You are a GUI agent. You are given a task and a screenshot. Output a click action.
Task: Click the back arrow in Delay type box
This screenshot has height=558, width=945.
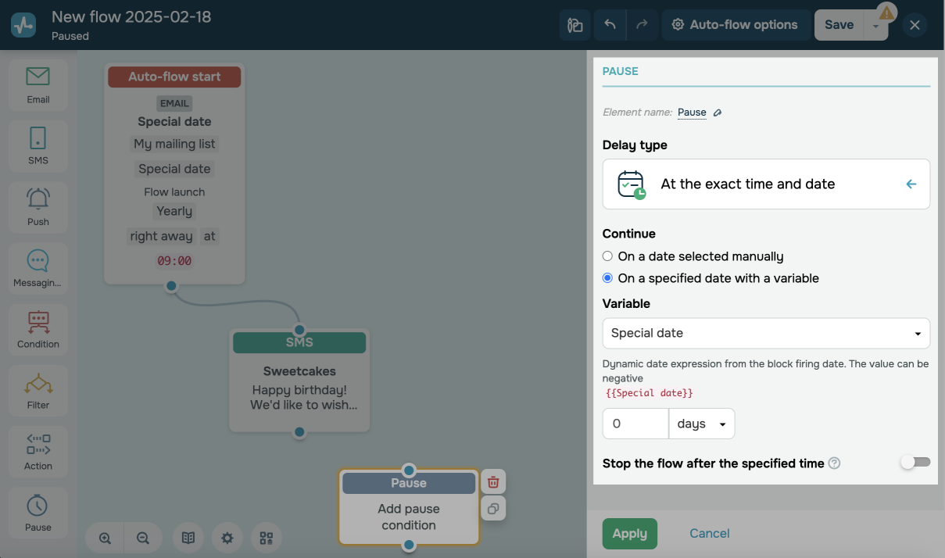[x=911, y=184]
